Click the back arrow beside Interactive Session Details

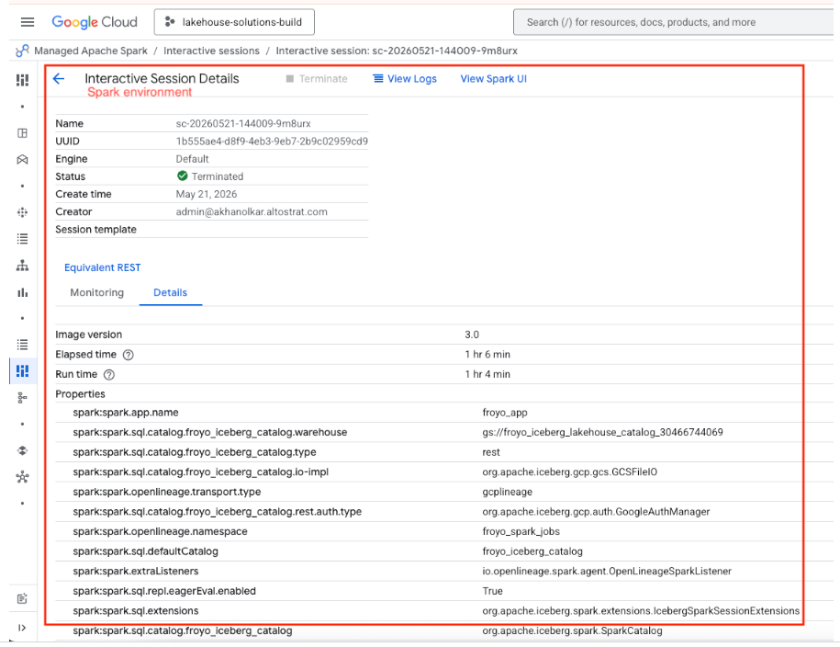coord(59,79)
